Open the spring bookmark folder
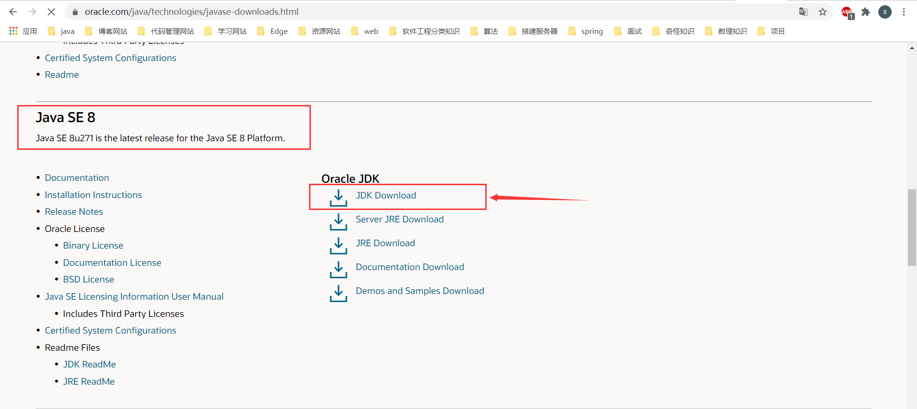The height and width of the screenshot is (409, 917). click(586, 31)
